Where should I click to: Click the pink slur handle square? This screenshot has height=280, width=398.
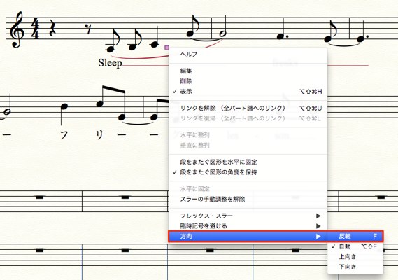coord(166,47)
